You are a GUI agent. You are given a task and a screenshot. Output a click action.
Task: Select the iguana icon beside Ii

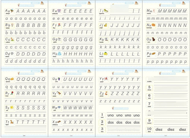[106, 11]
